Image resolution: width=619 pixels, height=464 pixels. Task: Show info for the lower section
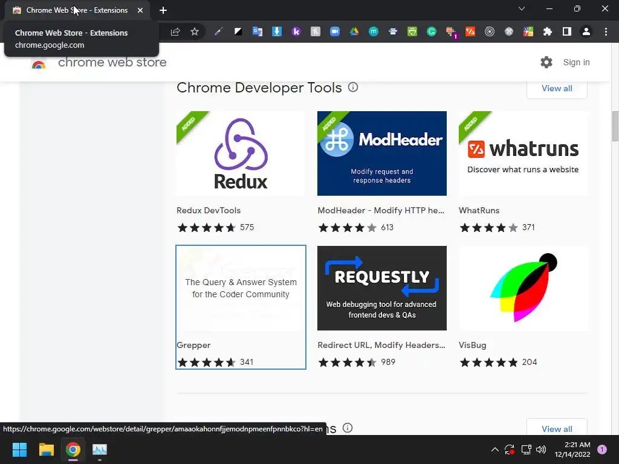click(x=348, y=428)
